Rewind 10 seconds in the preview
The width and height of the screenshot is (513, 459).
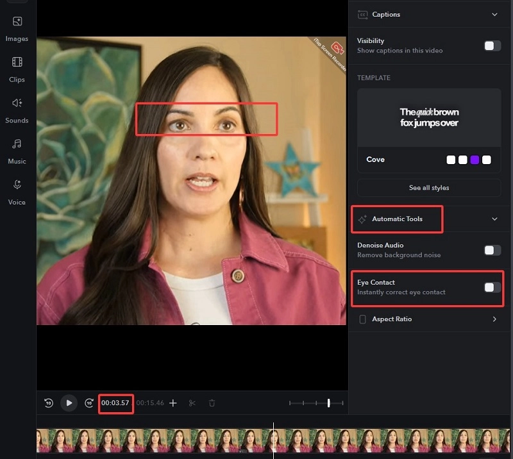(49, 403)
